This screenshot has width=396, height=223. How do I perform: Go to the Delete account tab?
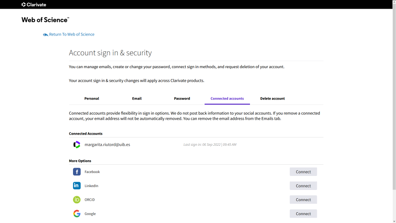pos(273,99)
